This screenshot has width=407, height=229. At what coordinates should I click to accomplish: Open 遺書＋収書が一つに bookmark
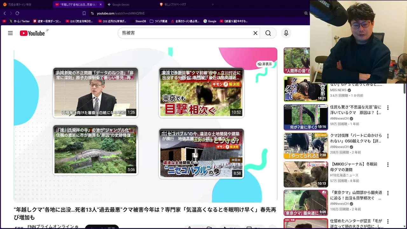47,21
